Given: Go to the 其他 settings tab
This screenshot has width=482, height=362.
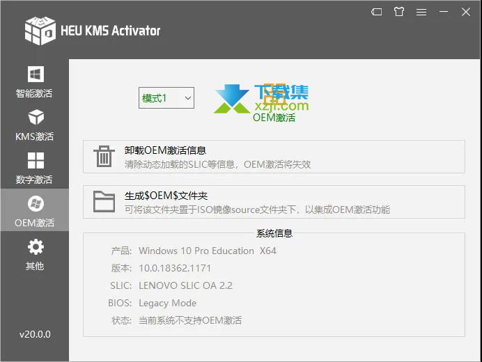Looking at the screenshot, I should click(x=34, y=255).
